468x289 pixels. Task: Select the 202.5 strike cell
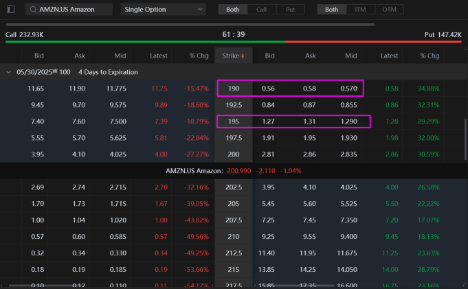(x=234, y=187)
